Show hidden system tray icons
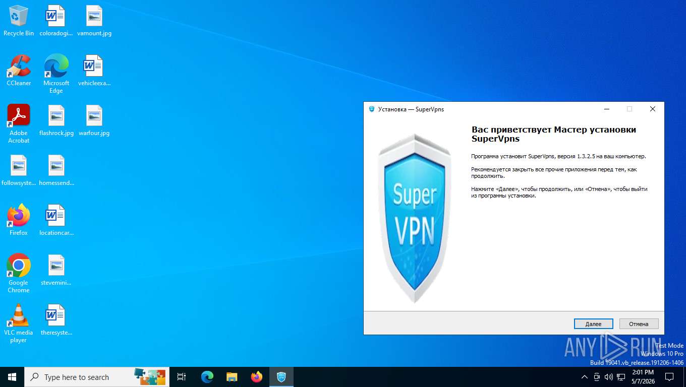The image size is (686, 387). 585,377
